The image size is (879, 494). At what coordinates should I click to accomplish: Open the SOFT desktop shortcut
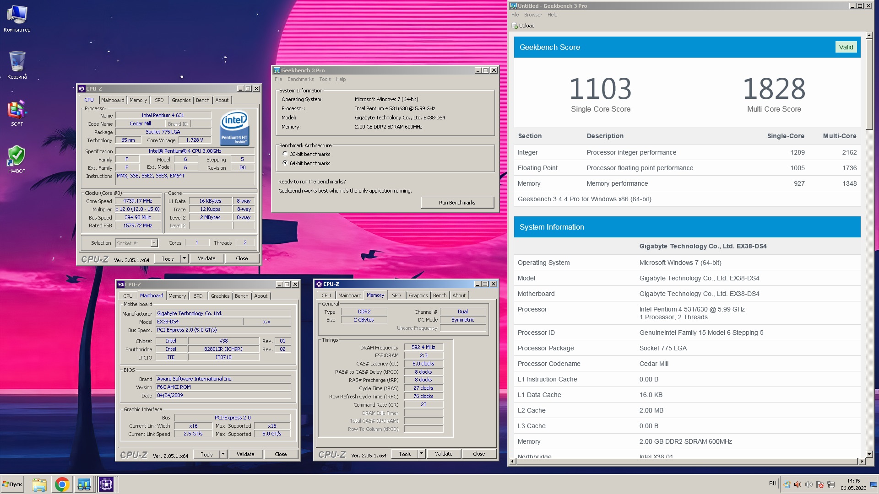[x=17, y=113]
